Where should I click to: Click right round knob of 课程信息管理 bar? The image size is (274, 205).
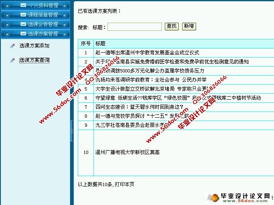pyautogui.click(x=64, y=15)
